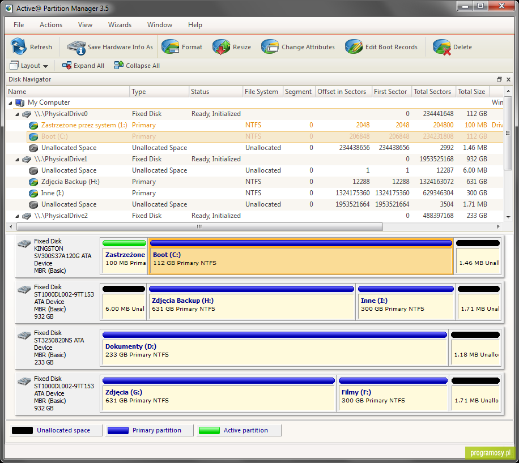Click the Edit Boot Records icon
This screenshot has height=463, width=519.
pos(354,46)
